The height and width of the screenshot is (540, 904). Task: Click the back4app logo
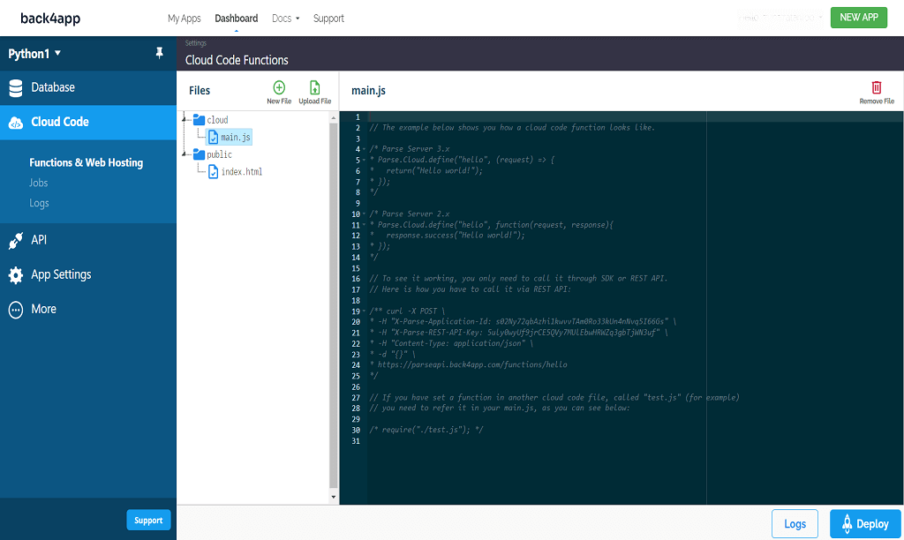(50, 19)
